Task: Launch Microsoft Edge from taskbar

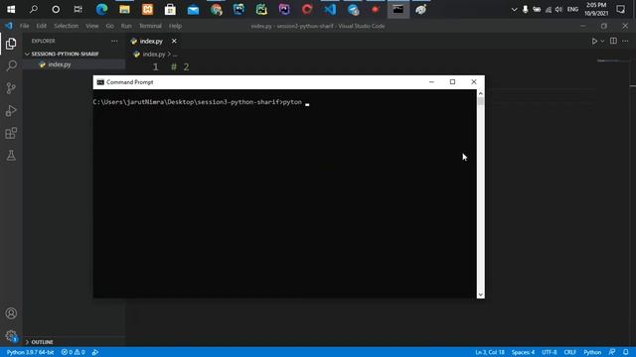Action: (x=101, y=9)
